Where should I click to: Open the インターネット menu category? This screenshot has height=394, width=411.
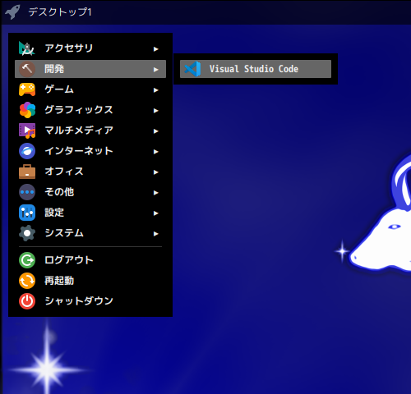tap(90, 151)
